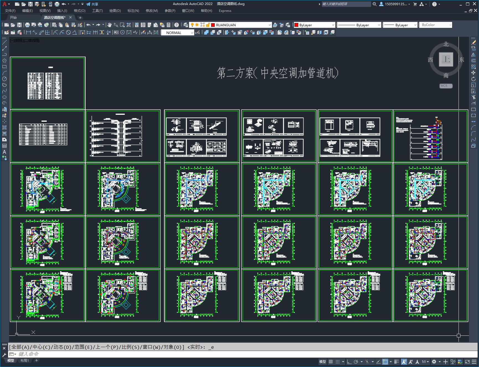Open the 绘图(D) menu

115,11
